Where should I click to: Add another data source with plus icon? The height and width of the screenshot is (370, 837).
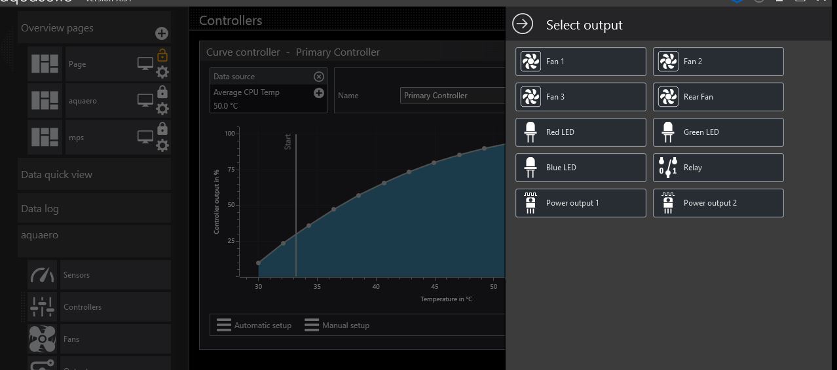click(319, 93)
